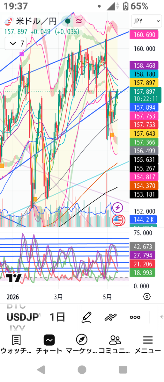Tap the cyan 158.180 price label
Screen dimensions: 164x382
point(144,74)
